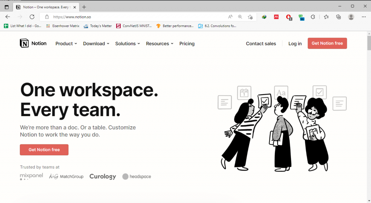371x203 pixels.
Task: Click the site lock icon in address bar
Action: point(47,17)
